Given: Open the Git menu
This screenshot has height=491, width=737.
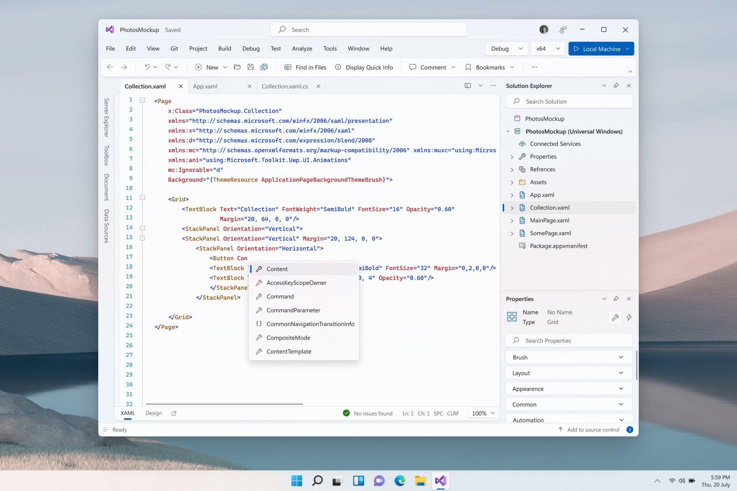Looking at the screenshot, I should click(174, 49).
